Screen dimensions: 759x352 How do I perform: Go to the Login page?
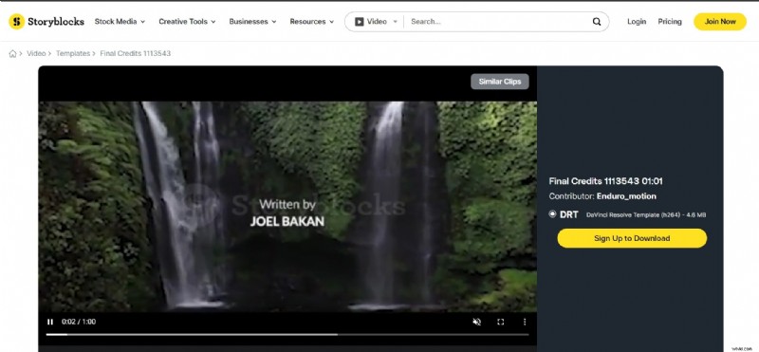point(637,21)
